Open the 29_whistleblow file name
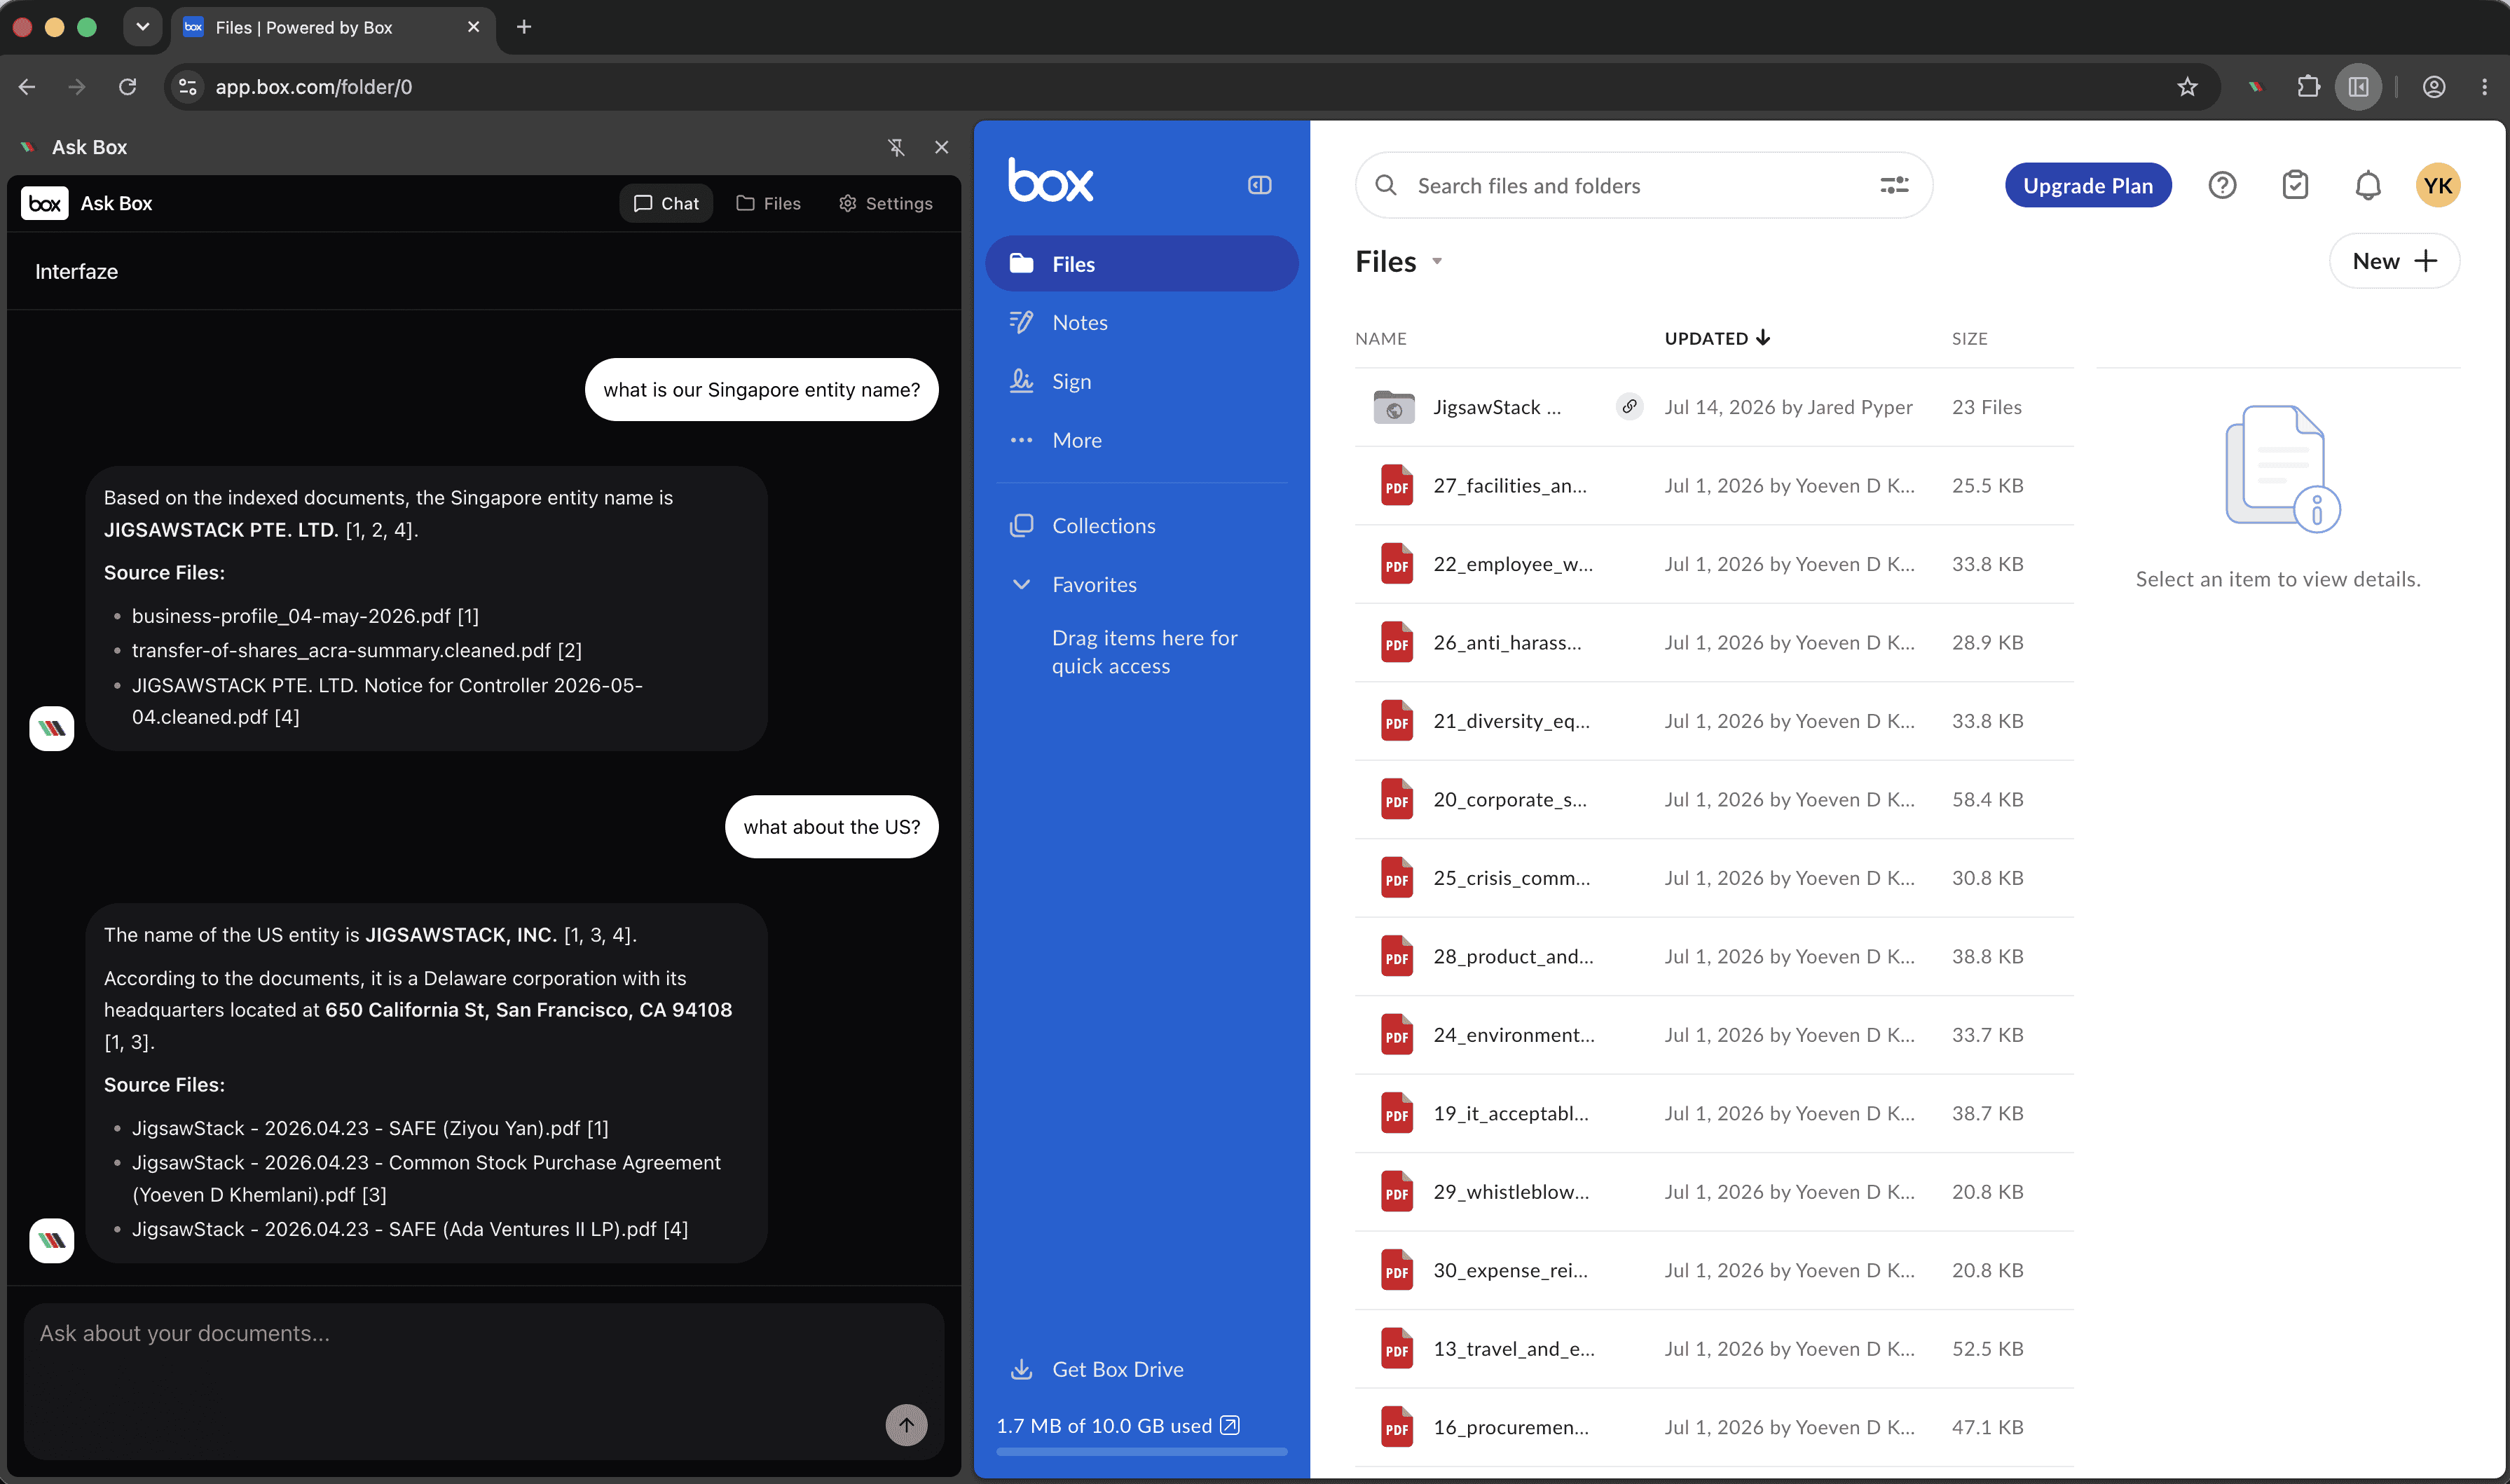Screen dimensions: 2510x1484 pyautogui.click(x=1511, y=1192)
